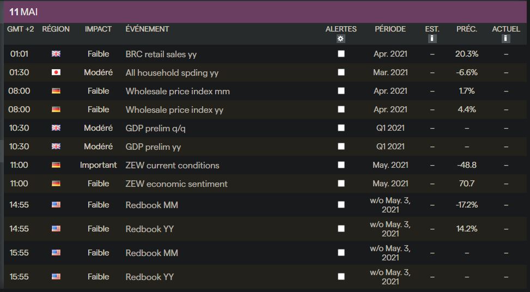Click UK flag for GDP prelim q/q
The height and width of the screenshot is (292, 530).
(x=56, y=128)
